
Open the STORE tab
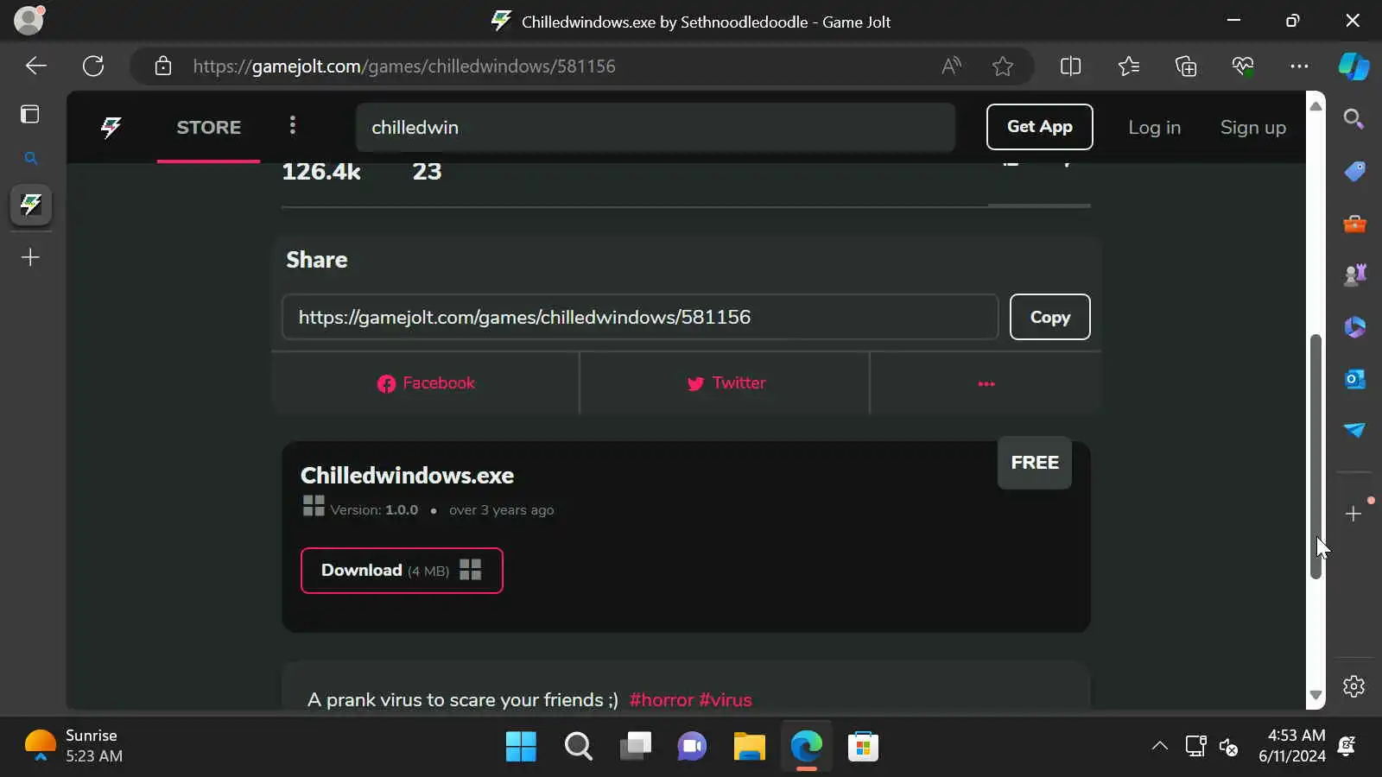coord(208,127)
